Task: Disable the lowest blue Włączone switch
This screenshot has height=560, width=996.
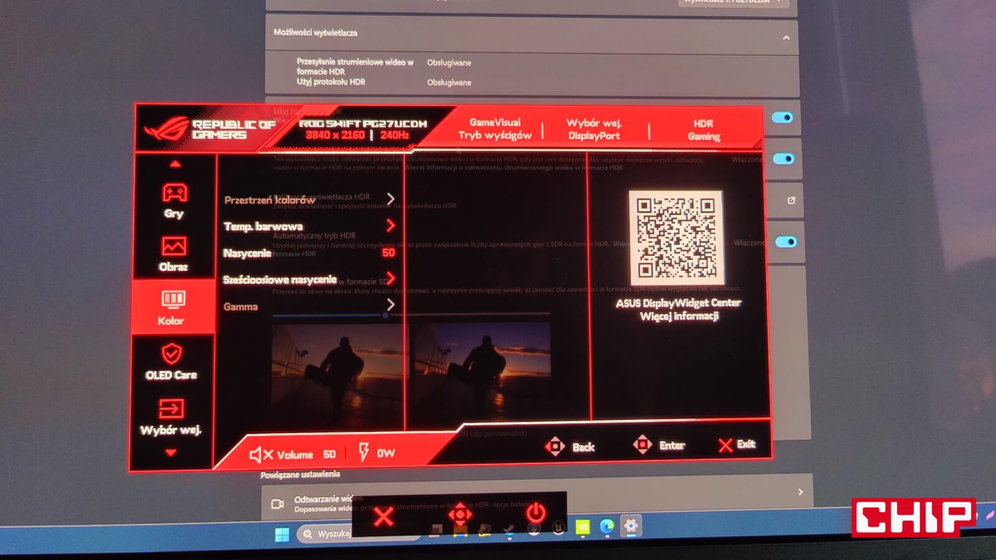Action: tap(786, 242)
